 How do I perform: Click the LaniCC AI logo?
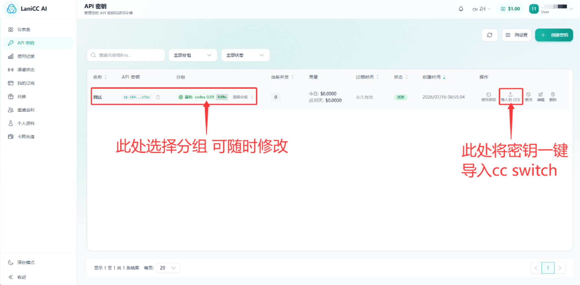12,9
